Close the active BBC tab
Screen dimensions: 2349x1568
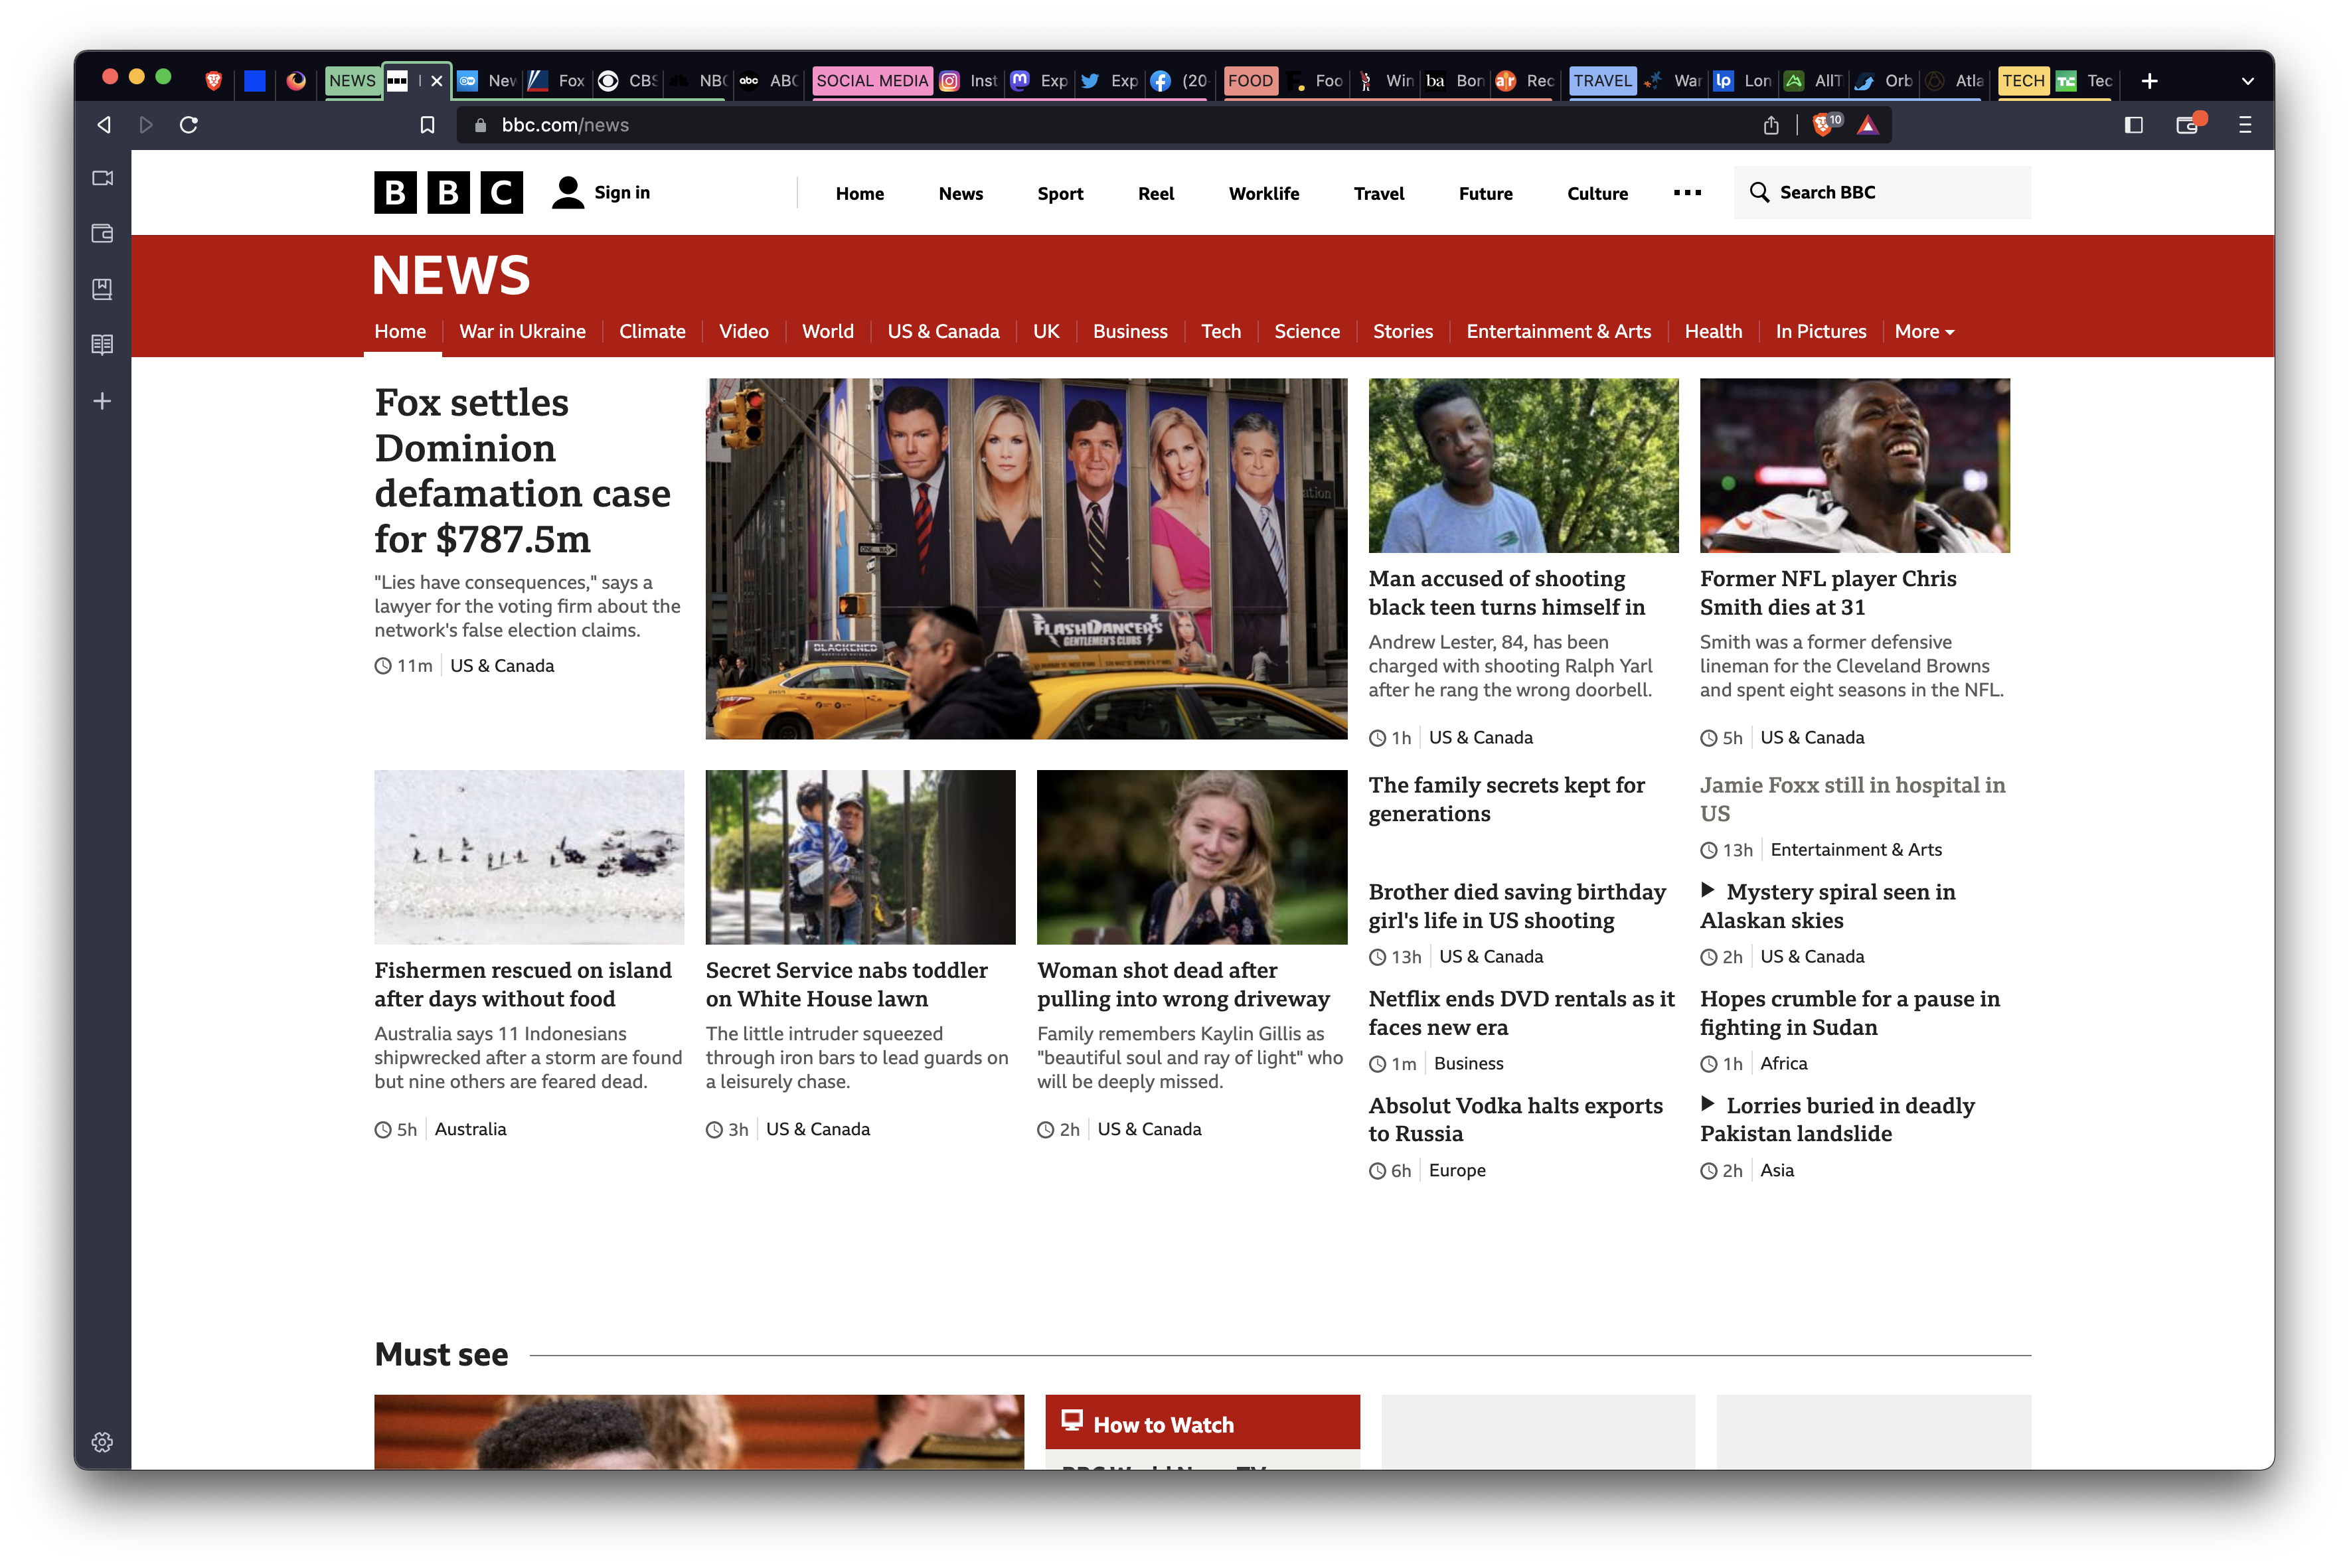point(436,81)
